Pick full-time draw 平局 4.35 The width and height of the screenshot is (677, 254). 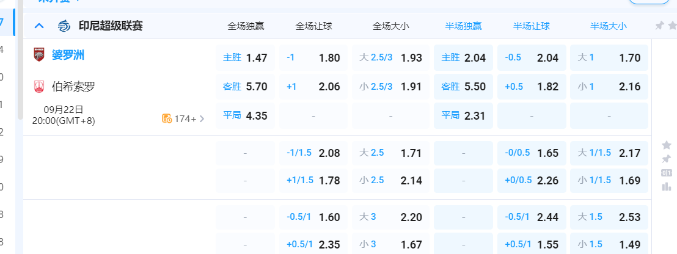coord(245,115)
